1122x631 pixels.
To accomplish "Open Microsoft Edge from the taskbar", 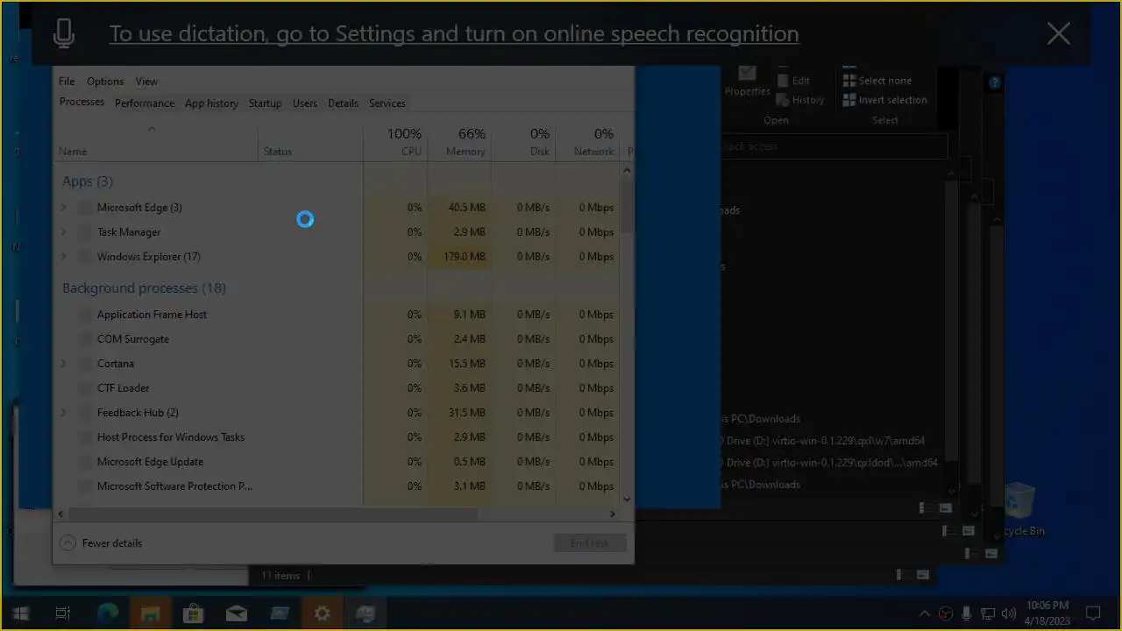I will tap(107, 613).
